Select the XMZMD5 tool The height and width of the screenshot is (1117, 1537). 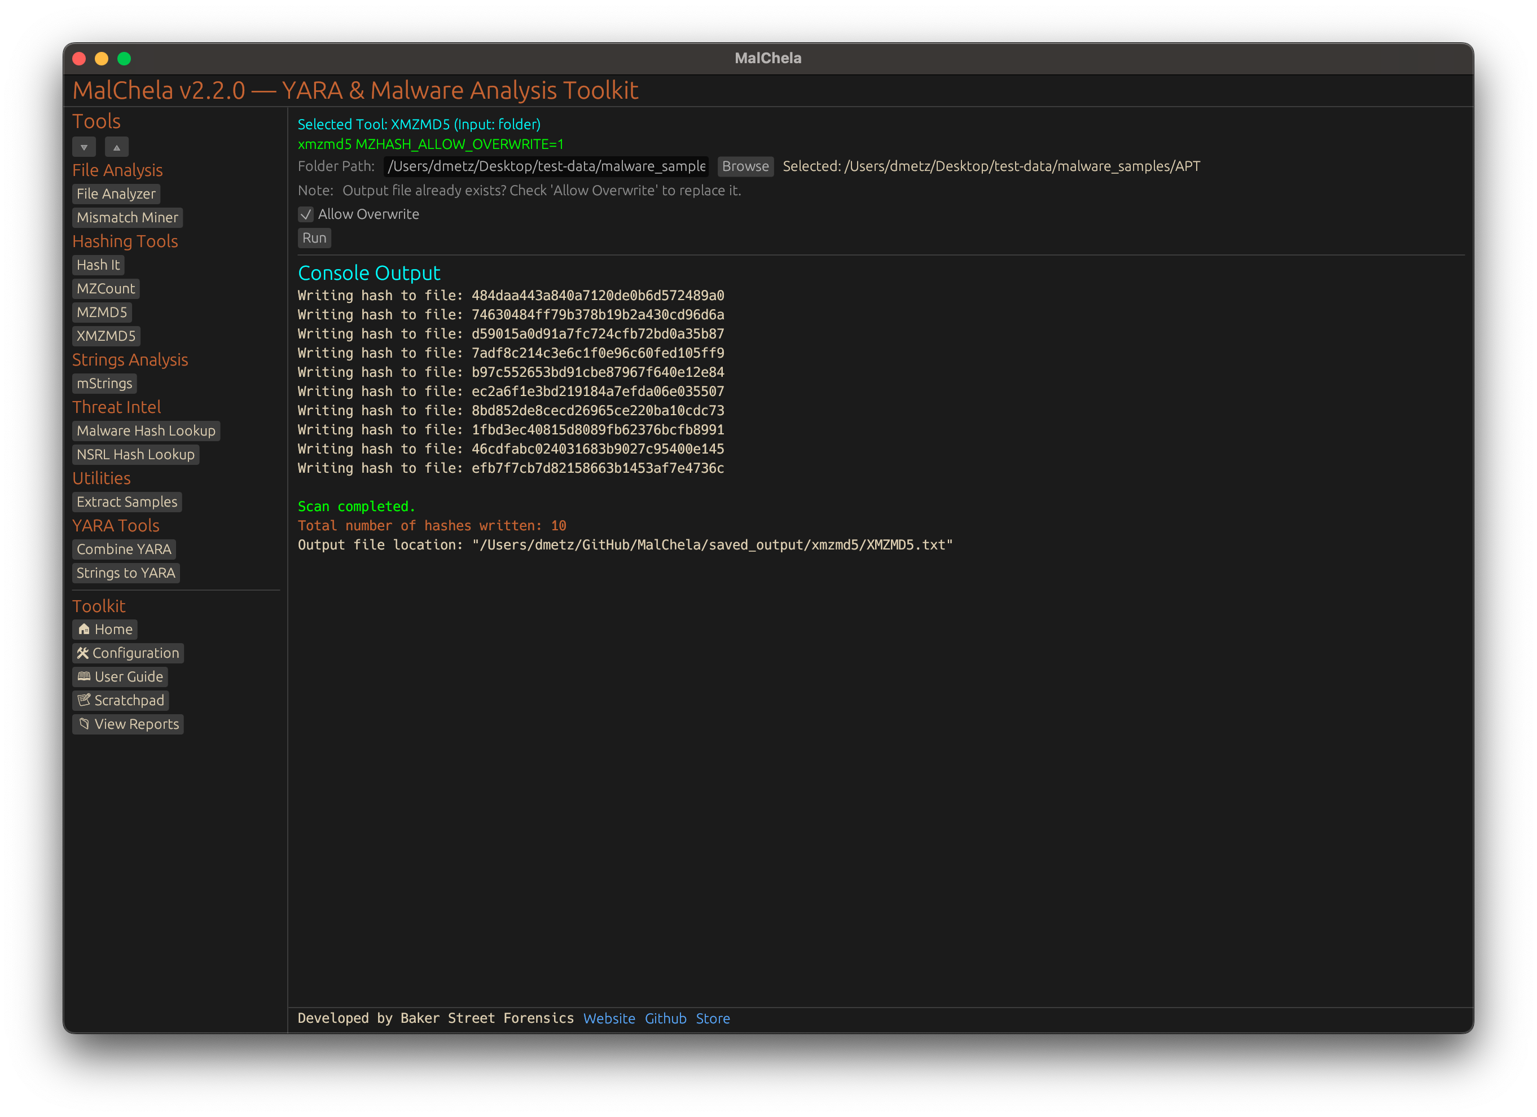click(106, 336)
